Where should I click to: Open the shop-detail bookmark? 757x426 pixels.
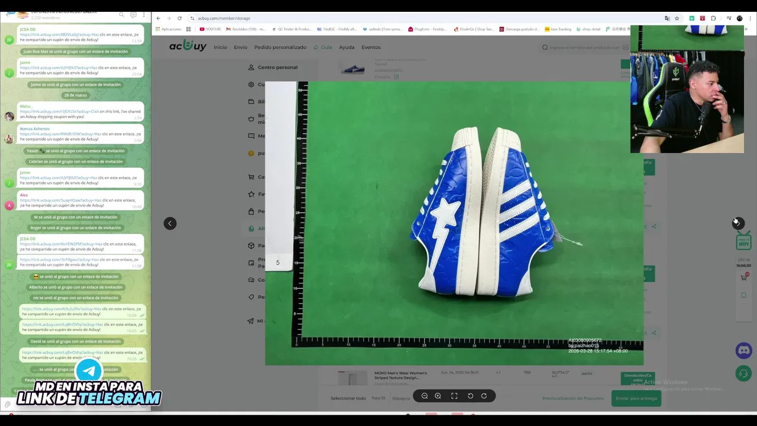click(x=588, y=29)
